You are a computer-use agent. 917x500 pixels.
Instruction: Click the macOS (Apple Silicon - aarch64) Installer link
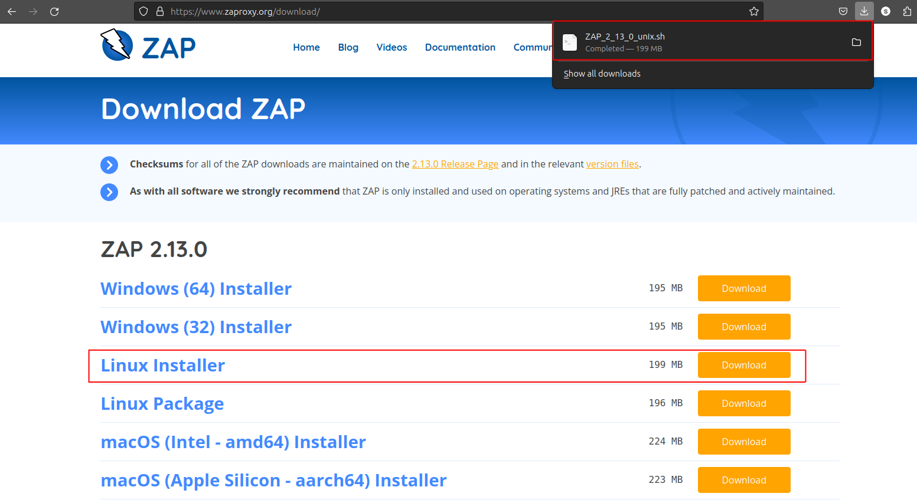pos(273,480)
